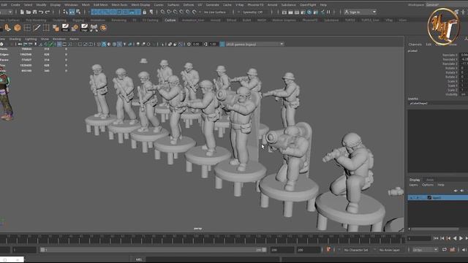The height and width of the screenshot is (263, 468).
Task: Click the pause rendering icon
Action: tap(328, 12)
